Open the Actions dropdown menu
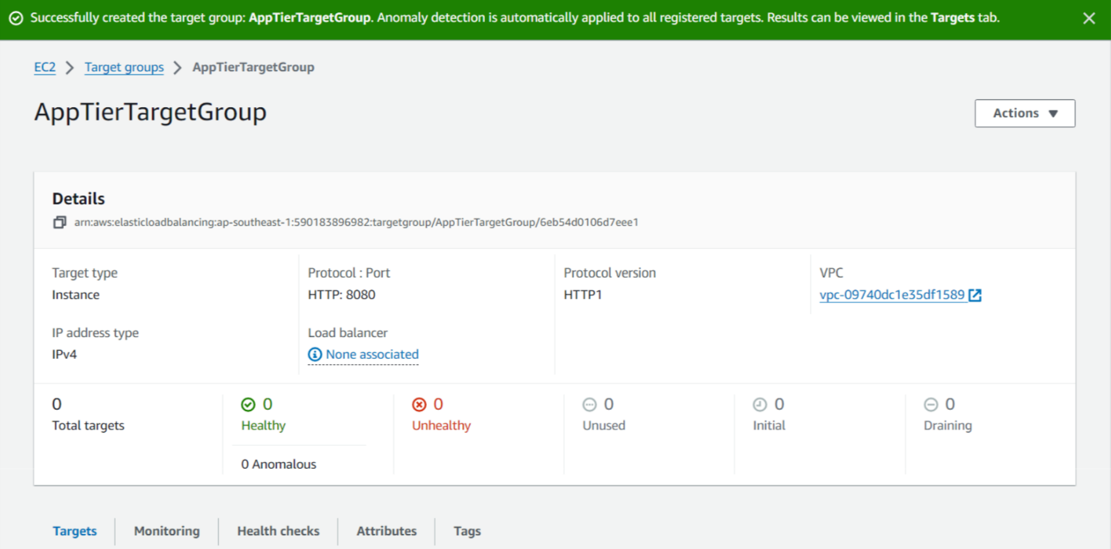 [1025, 113]
